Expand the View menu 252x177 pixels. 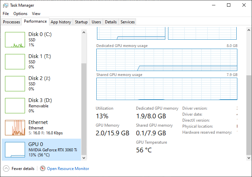pos(36,14)
